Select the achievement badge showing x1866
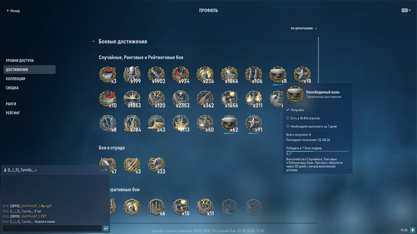This screenshot has width=417, height=234. [229, 74]
